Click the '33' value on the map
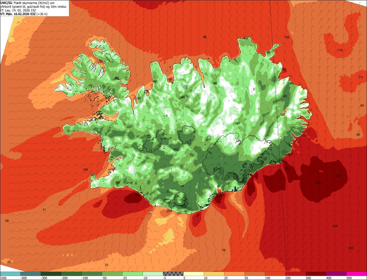Screen dimensions: 367x280 coord(106,265)
